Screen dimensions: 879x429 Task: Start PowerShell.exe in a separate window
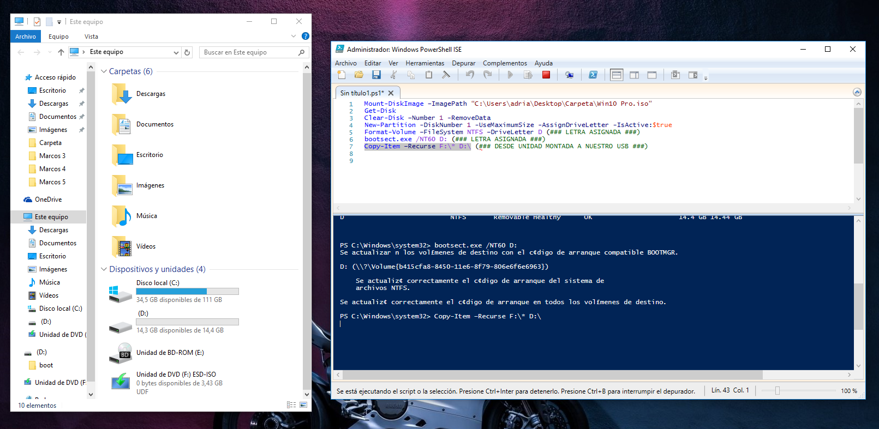593,75
